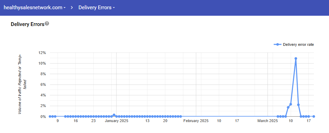The width and height of the screenshot is (329, 133).
Task: Click the January 2025 axis label
Action: click(116, 121)
